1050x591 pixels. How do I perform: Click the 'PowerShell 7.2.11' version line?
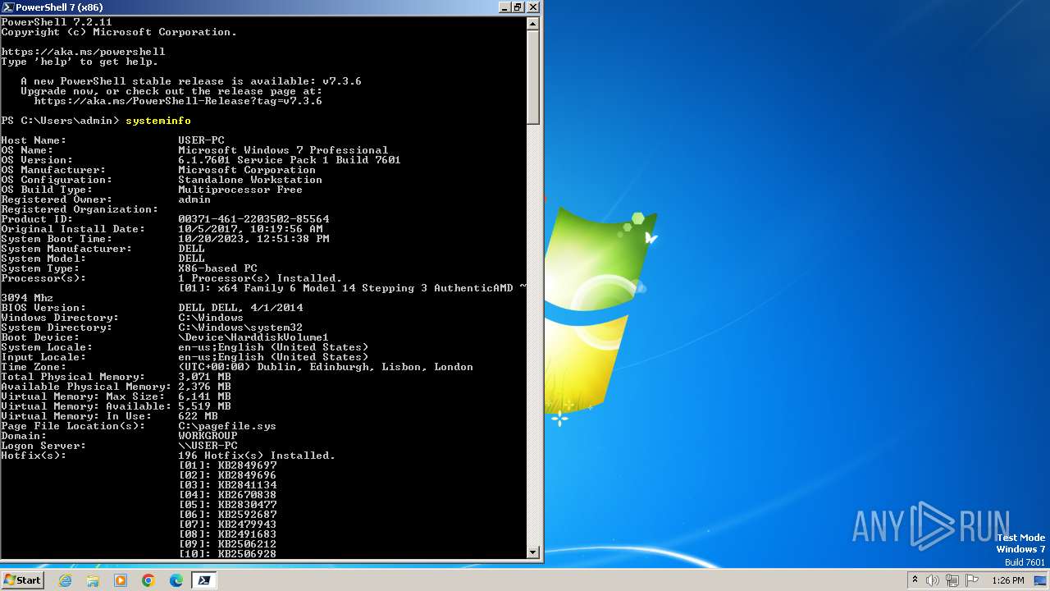57,22
